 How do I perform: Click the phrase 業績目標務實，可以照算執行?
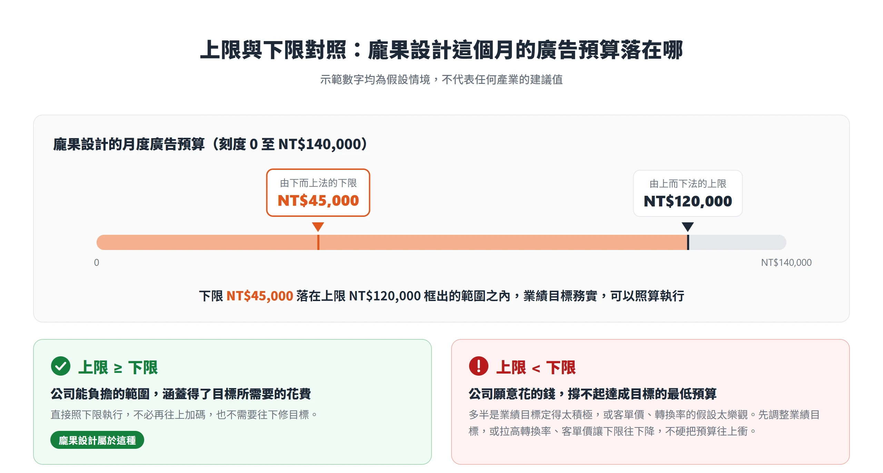[x=604, y=296]
